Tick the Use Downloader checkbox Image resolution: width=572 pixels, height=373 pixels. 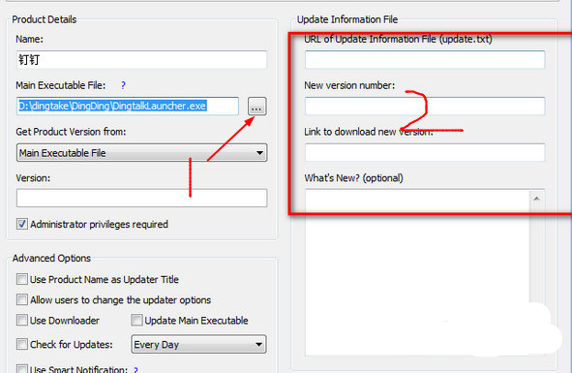22,321
